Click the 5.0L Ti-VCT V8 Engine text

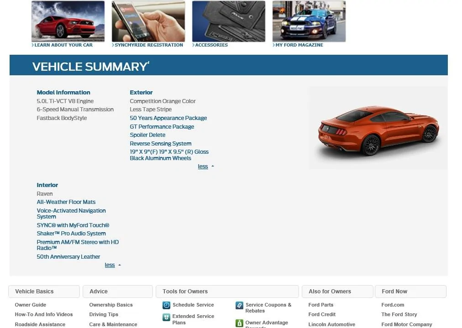point(65,101)
